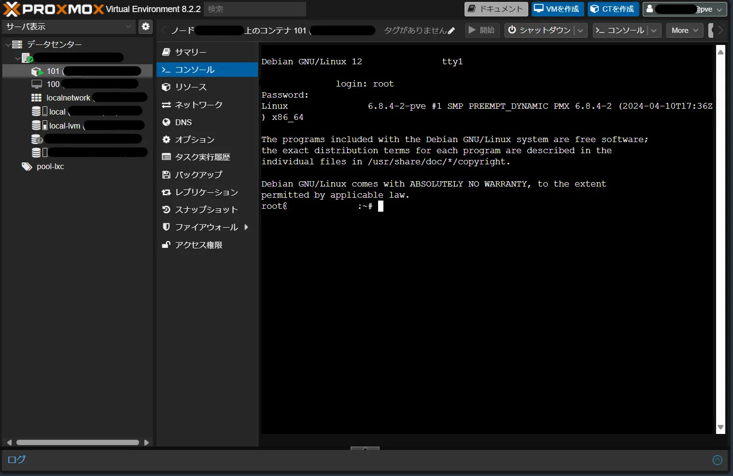
Task: Select the pool-lxc tag item
Action: 50,166
